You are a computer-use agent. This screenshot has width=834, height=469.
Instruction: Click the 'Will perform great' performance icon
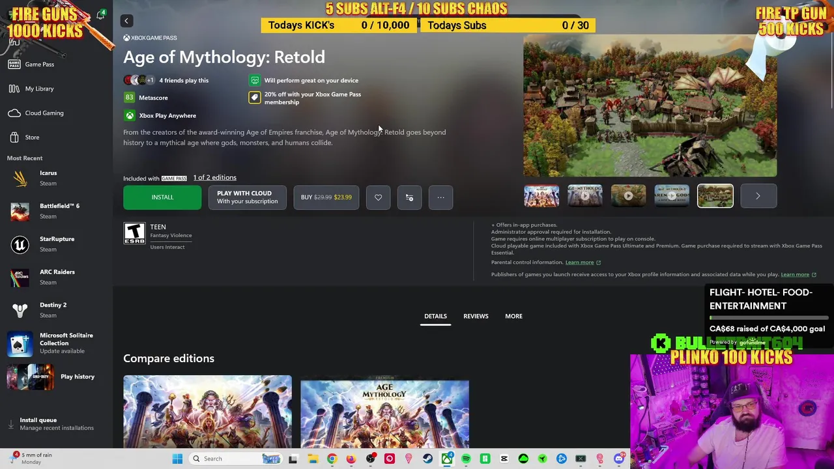point(255,80)
